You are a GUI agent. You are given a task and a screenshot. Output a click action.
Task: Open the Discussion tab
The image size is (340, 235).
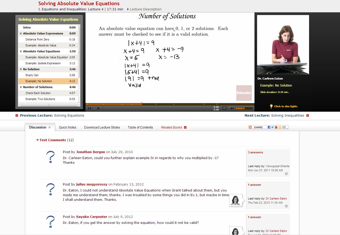[x=40, y=127]
